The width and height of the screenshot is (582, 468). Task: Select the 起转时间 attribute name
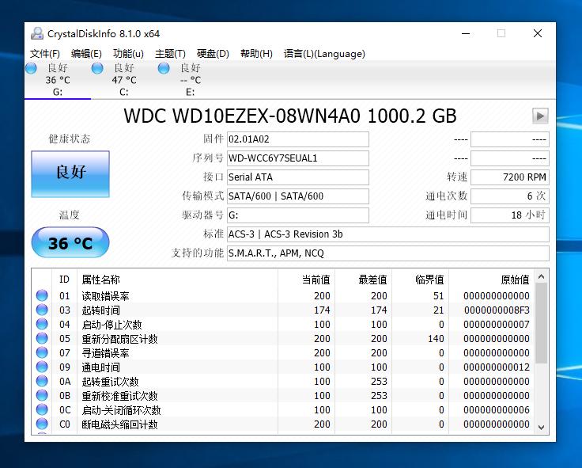click(x=100, y=310)
